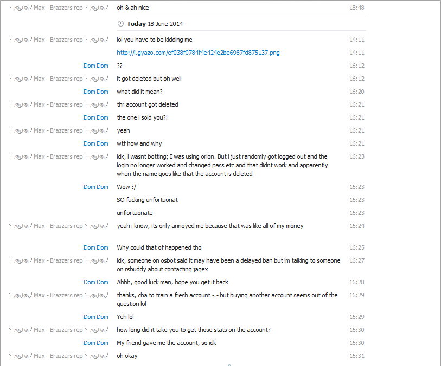The height and width of the screenshot is (366, 441).
Task: Click Dom Dom name beside 'what did it mean?'
Action: coord(96,91)
